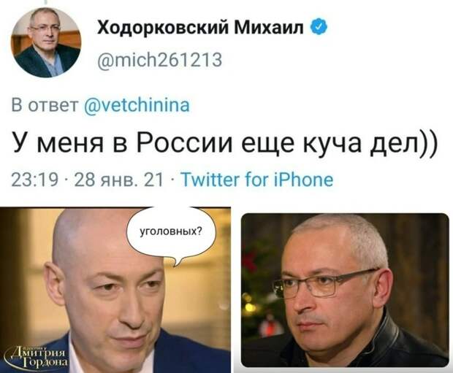
Task: Open the photo of the man wearing glasses
Action: 345,290
